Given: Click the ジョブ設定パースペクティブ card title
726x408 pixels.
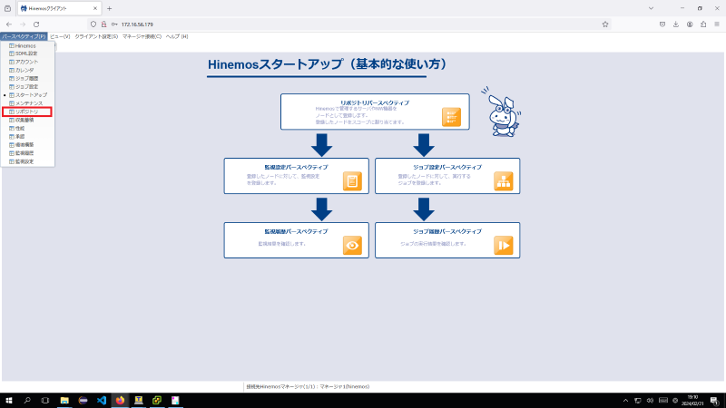Looking at the screenshot, I should [x=447, y=167].
